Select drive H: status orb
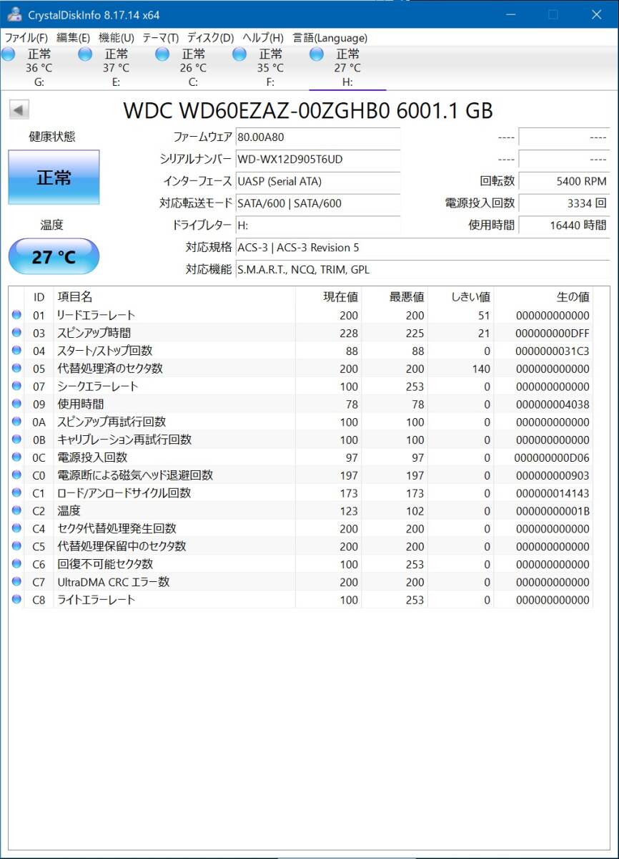 click(317, 54)
